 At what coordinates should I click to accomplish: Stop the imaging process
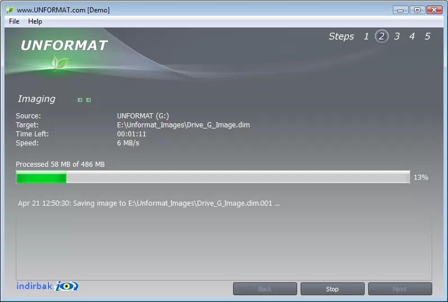[332, 289]
